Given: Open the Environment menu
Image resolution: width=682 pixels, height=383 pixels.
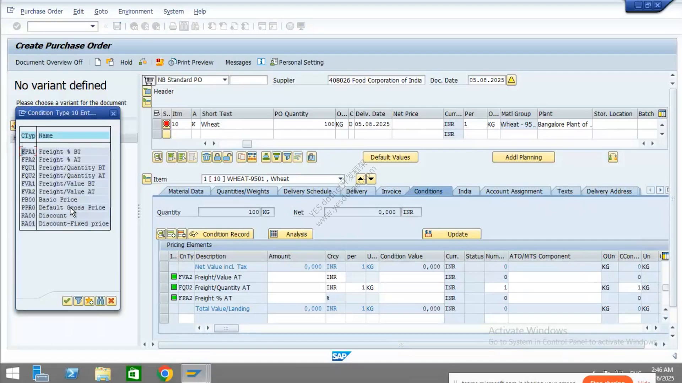Looking at the screenshot, I should pos(135,11).
